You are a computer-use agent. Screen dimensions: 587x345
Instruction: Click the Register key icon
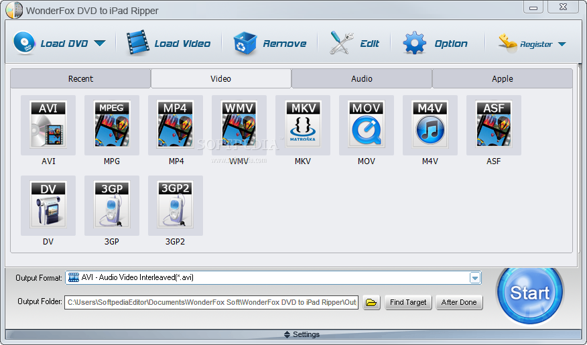point(508,43)
